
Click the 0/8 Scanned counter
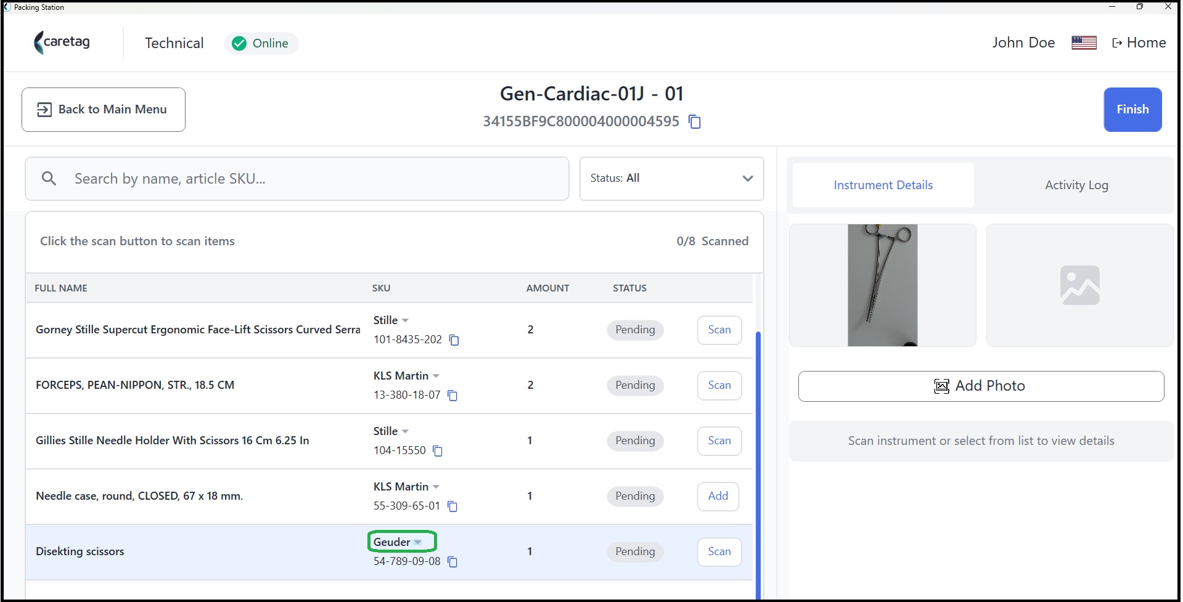(x=712, y=241)
